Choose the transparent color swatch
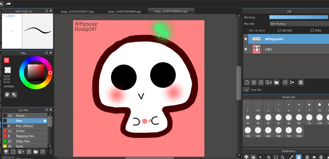 click(x=8, y=70)
